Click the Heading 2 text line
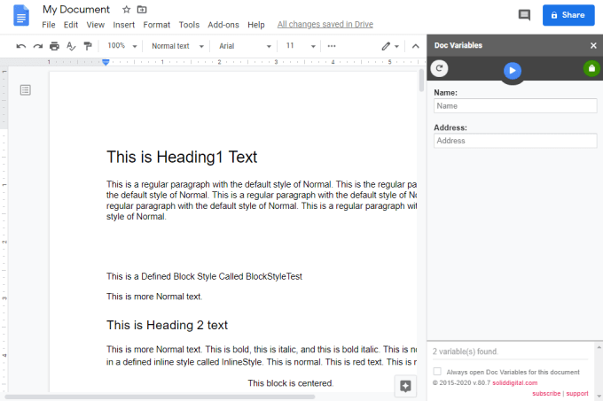Screen dimensions: 603x401 point(167,325)
